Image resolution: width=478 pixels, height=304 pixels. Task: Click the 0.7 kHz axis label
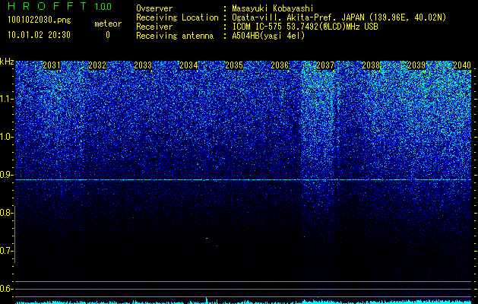tap(6, 251)
